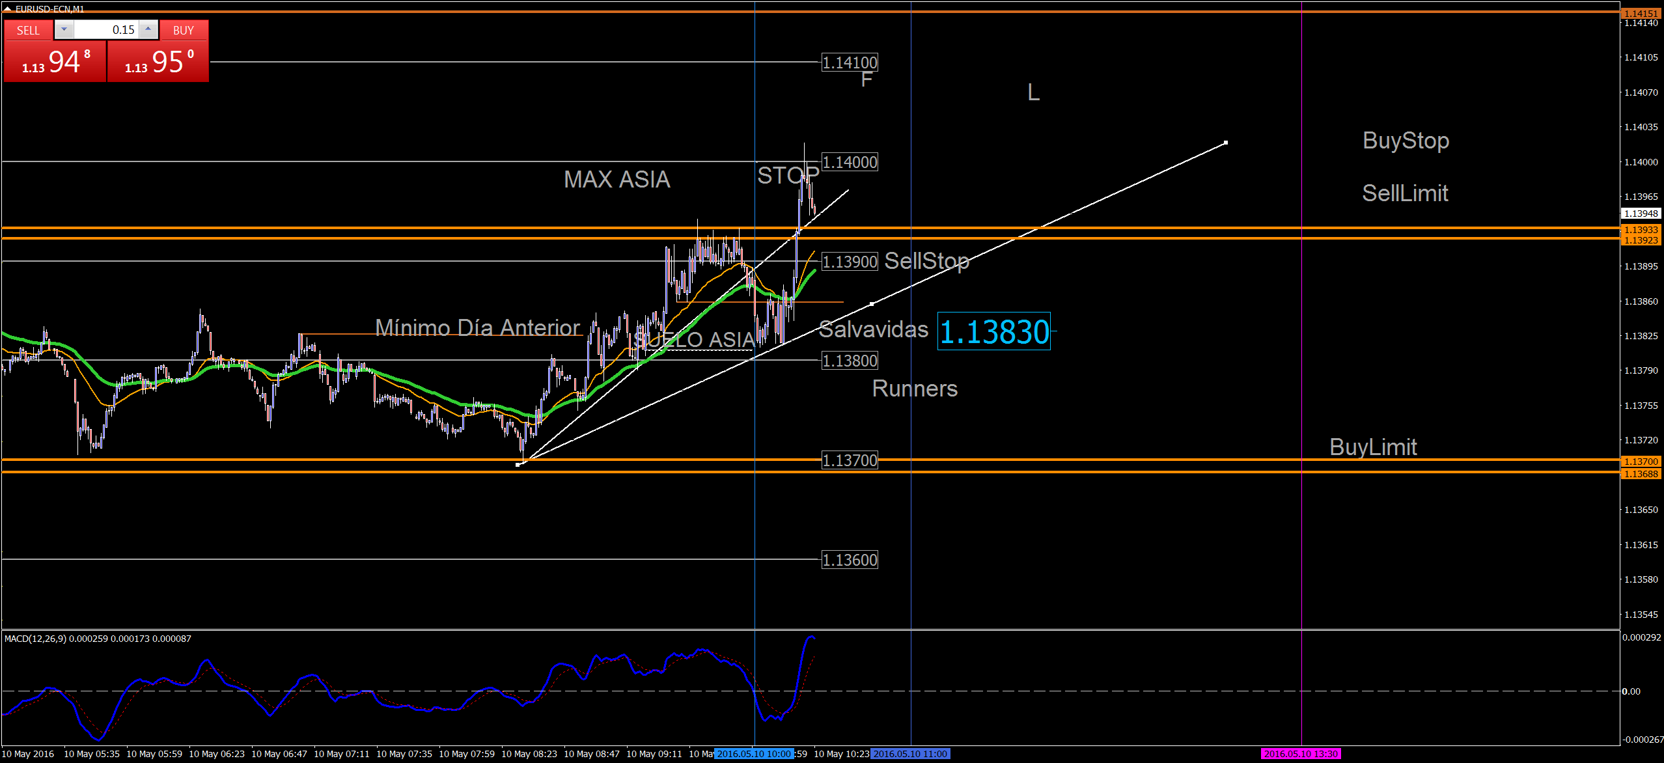The height and width of the screenshot is (763, 1664).
Task: Click the 2016.05.10 10:00 time marker
Action: point(753,754)
